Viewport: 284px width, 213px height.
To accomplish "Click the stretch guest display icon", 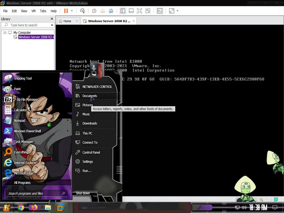I will click(x=171, y=11).
